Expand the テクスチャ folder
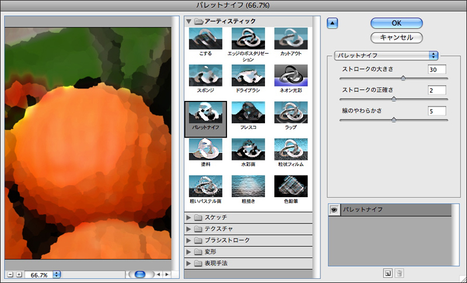The image size is (467, 283). (189, 229)
